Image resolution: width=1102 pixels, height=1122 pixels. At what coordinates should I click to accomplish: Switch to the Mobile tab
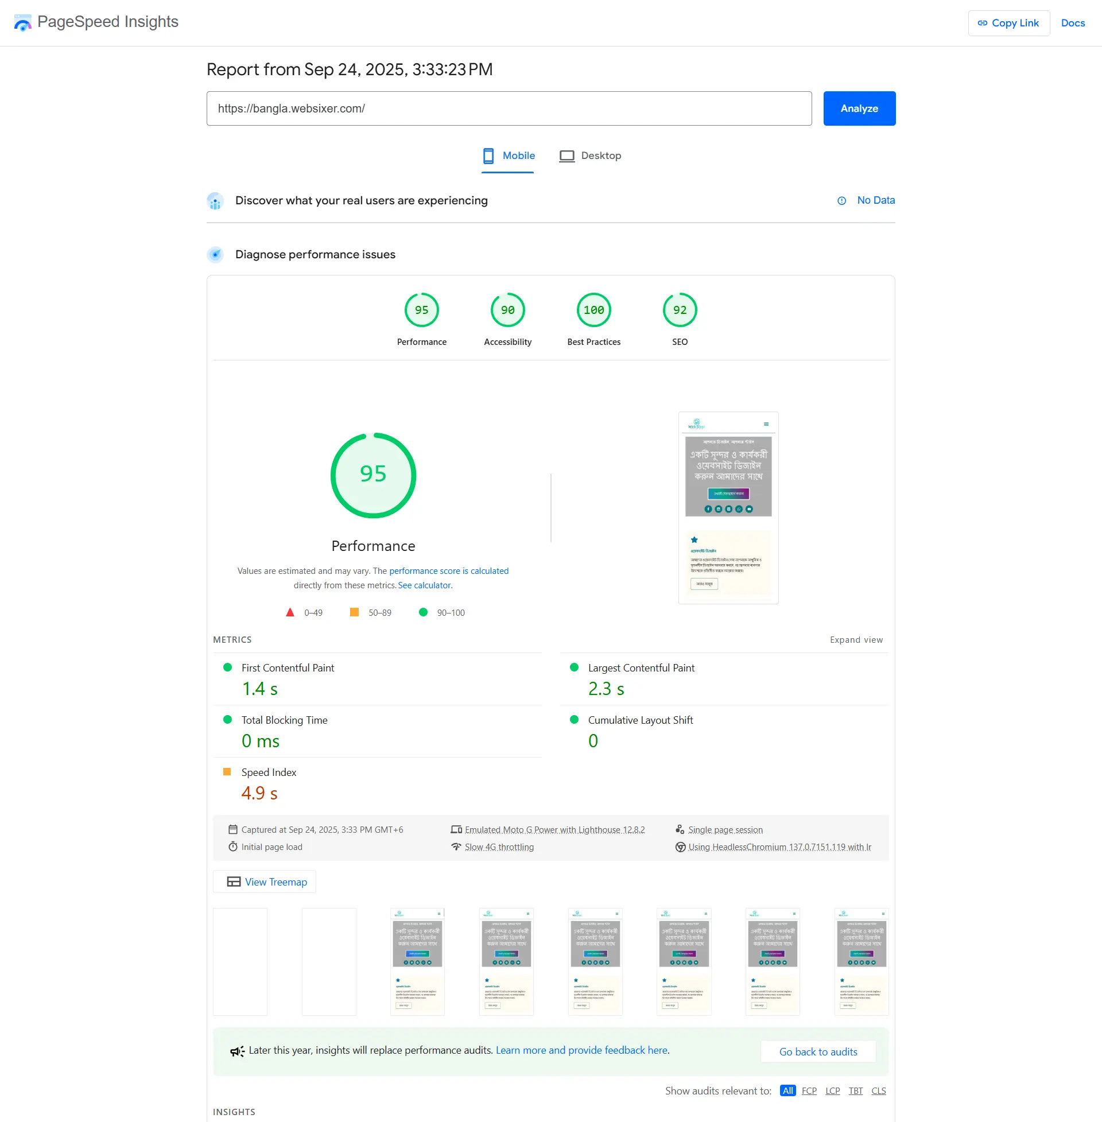507,155
